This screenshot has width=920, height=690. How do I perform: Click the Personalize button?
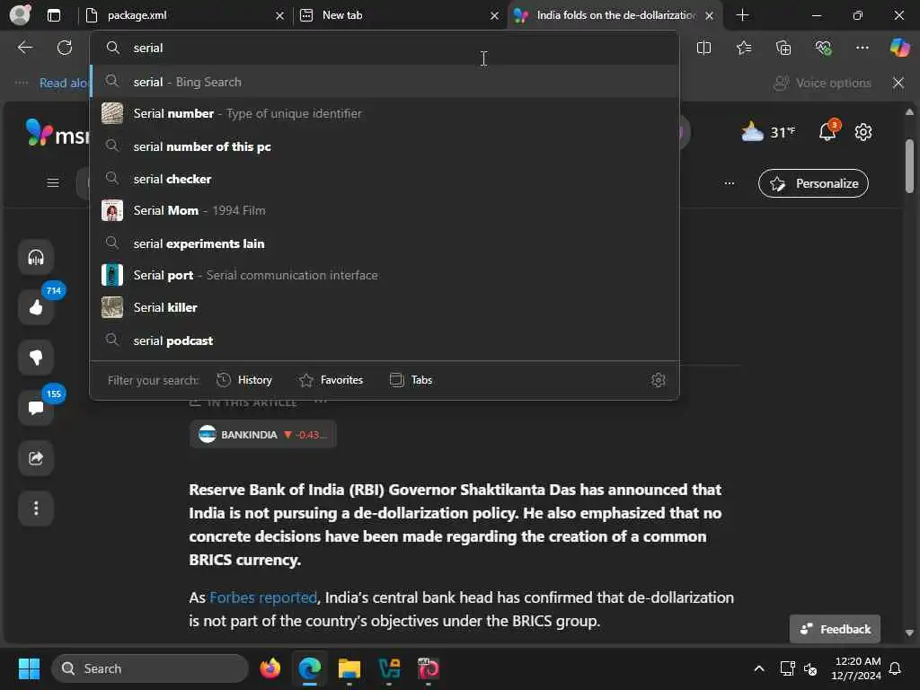(813, 183)
